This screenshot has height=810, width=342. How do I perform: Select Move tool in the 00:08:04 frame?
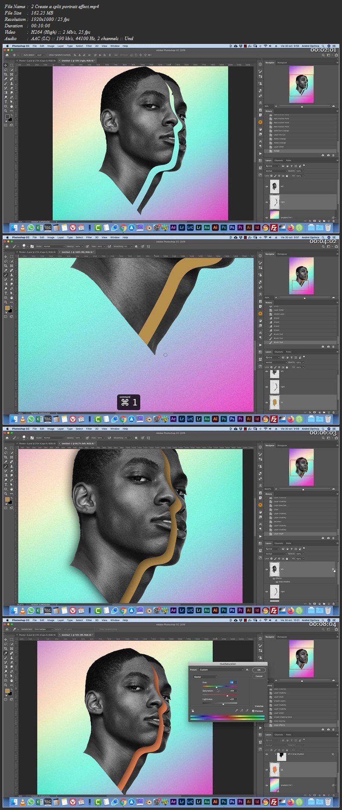click(x=6, y=639)
